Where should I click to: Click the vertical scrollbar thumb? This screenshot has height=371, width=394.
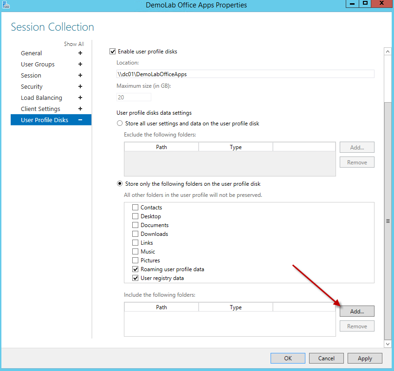click(x=388, y=221)
